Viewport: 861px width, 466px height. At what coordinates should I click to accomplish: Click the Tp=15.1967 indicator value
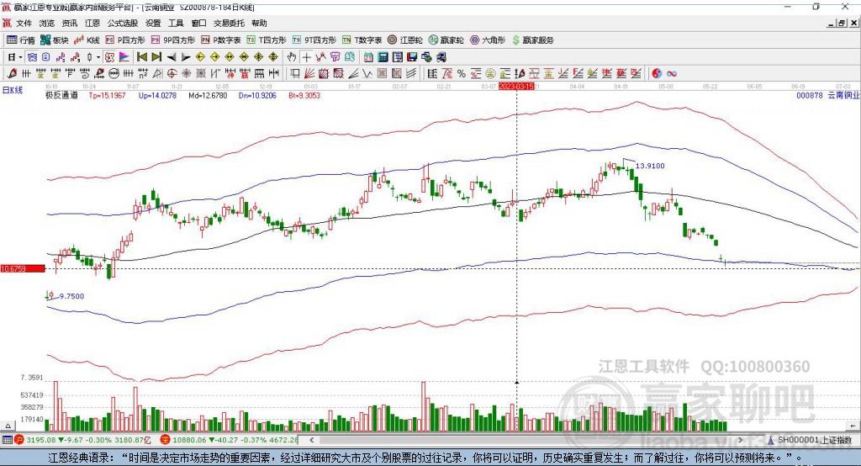[107, 96]
